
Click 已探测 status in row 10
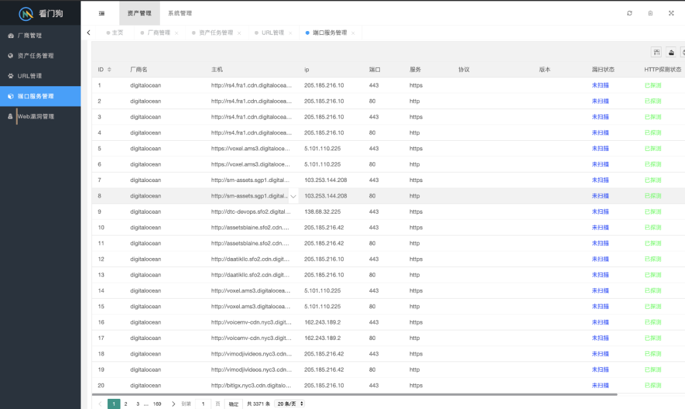653,228
